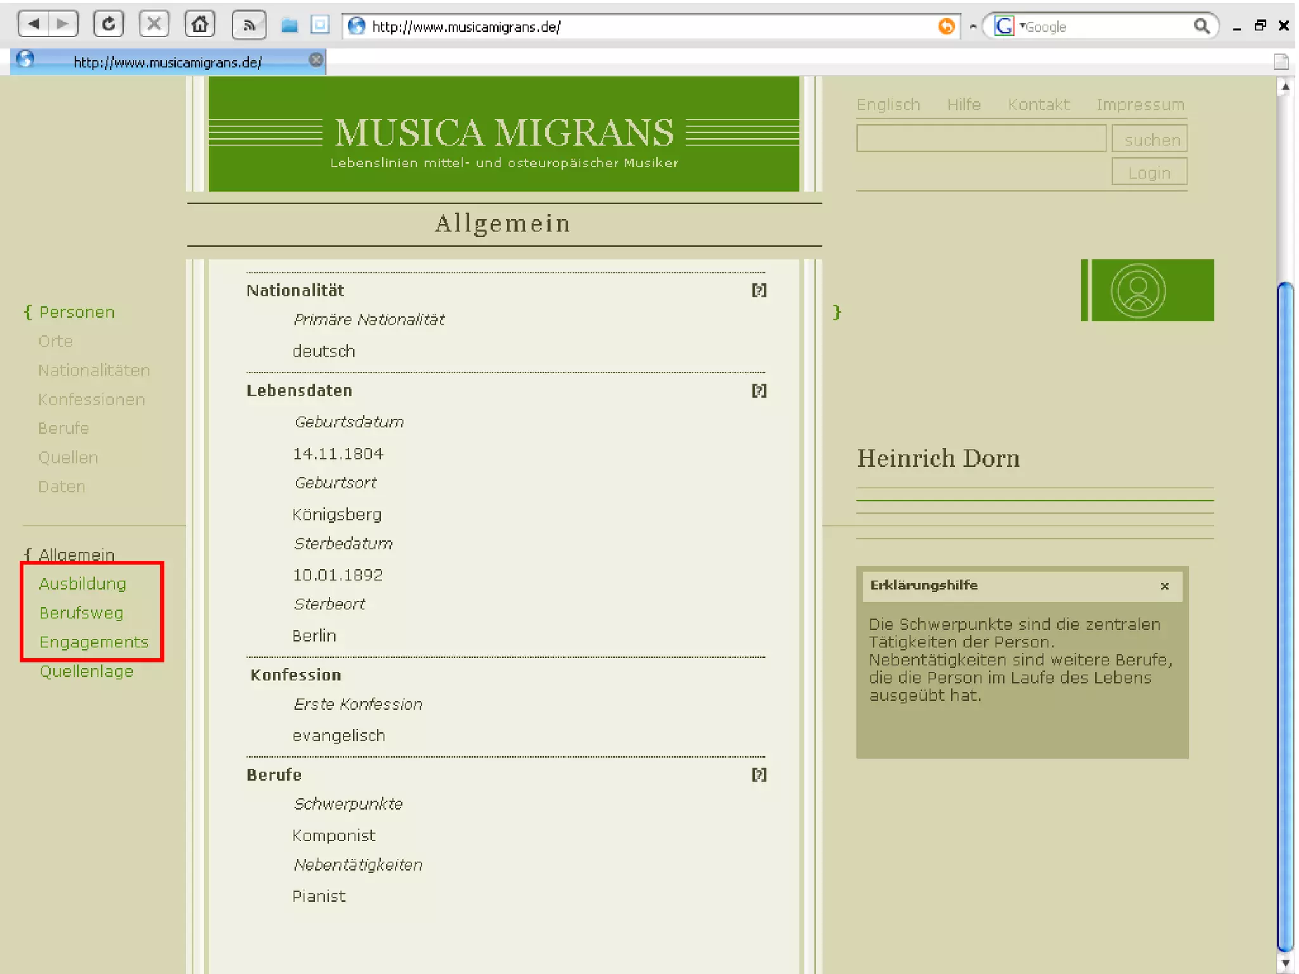Click the Login button
Image resolution: width=1299 pixels, height=974 pixels.
tap(1149, 172)
